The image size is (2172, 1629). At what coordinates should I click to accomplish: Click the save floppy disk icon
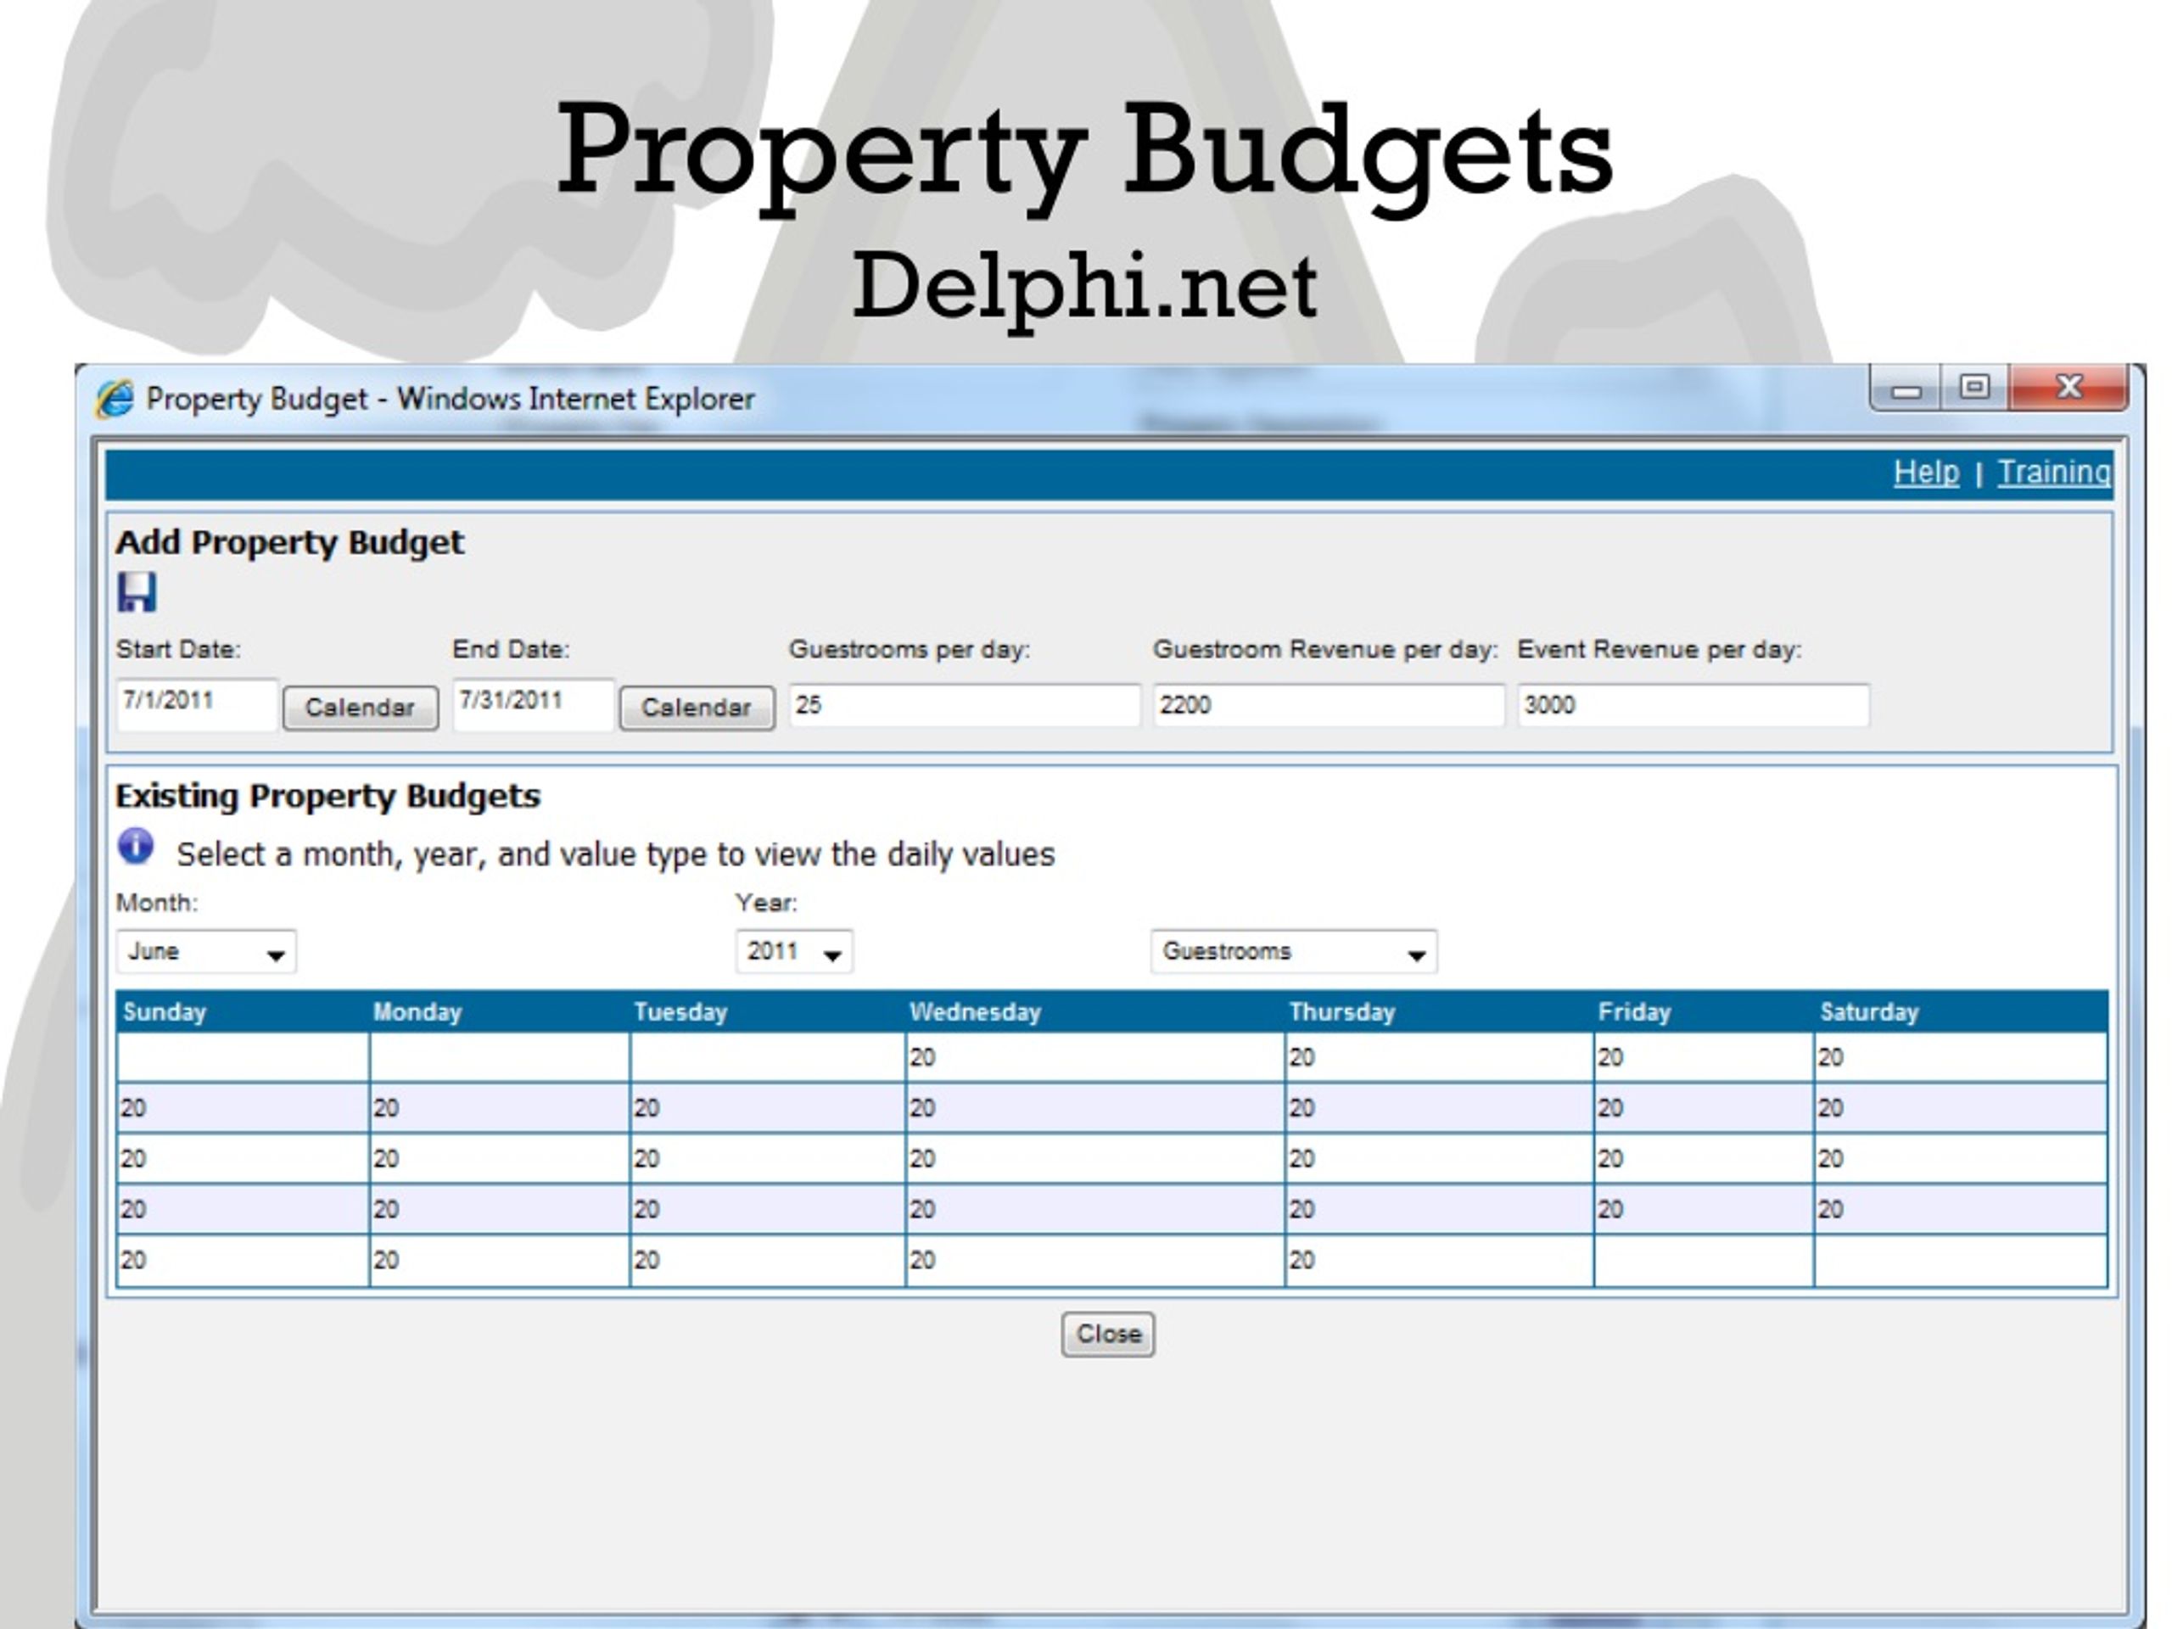[137, 592]
